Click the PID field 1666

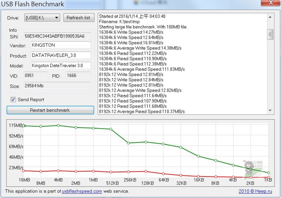pos(78,76)
